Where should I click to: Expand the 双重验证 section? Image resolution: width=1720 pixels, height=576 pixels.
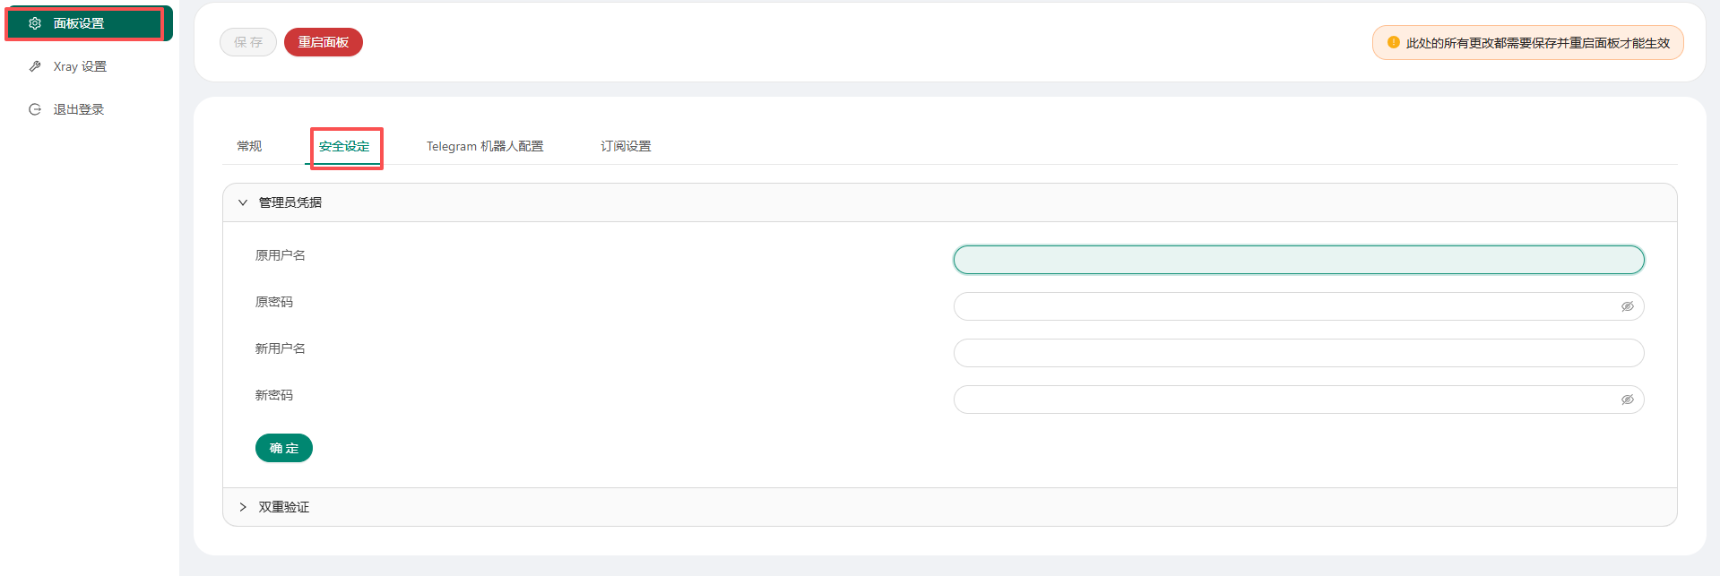point(243,507)
